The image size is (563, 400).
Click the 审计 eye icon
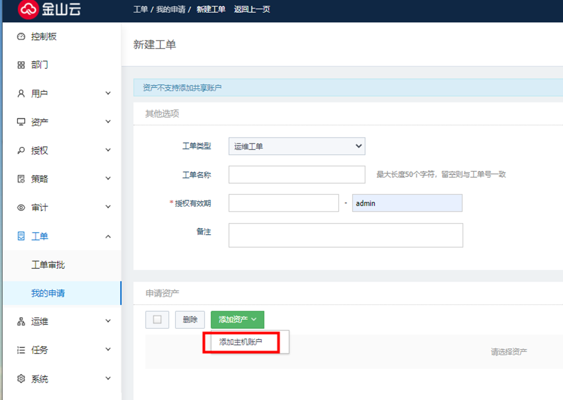click(21, 208)
